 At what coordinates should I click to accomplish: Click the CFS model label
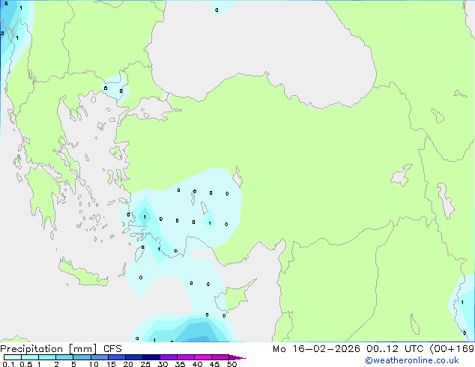pyautogui.click(x=112, y=349)
